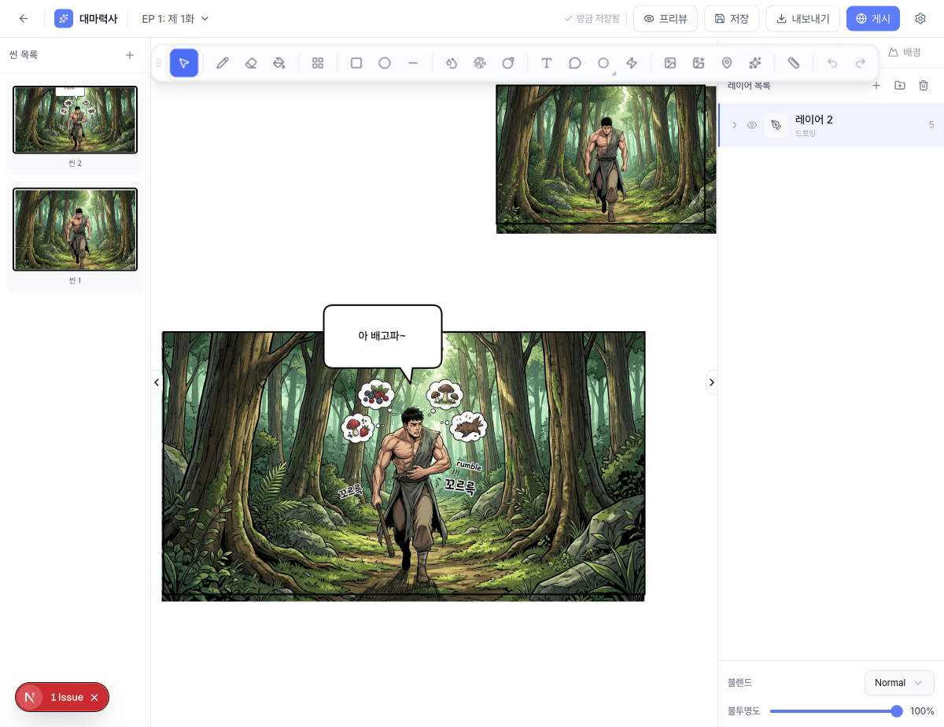Screen dimensions: 944x727
Task: Expand the 레이어 2 layer row
Action: 735,125
